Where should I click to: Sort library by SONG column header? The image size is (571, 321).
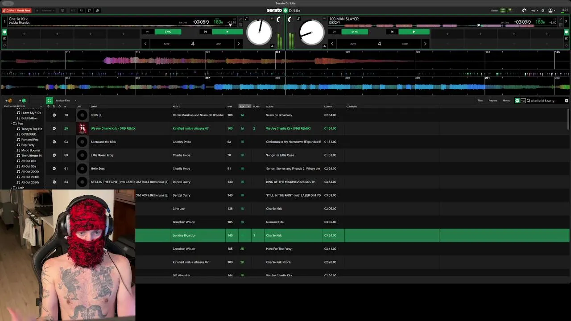(x=94, y=107)
